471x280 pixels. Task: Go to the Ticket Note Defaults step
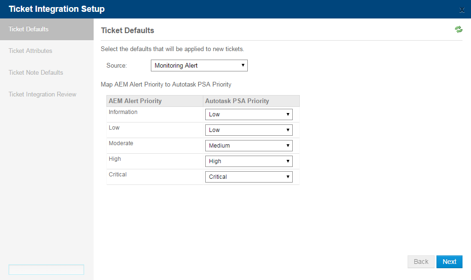point(36,72)
